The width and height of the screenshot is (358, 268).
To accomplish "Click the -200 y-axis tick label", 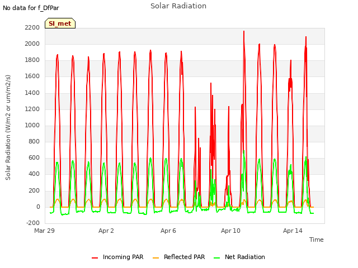I will point(33,223).
